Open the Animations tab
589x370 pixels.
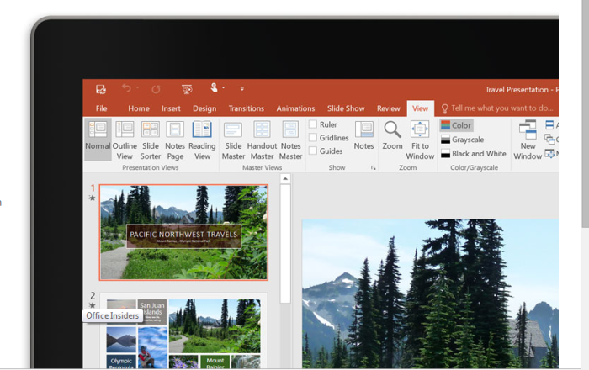pyautogui.click(x=295, y=108)
